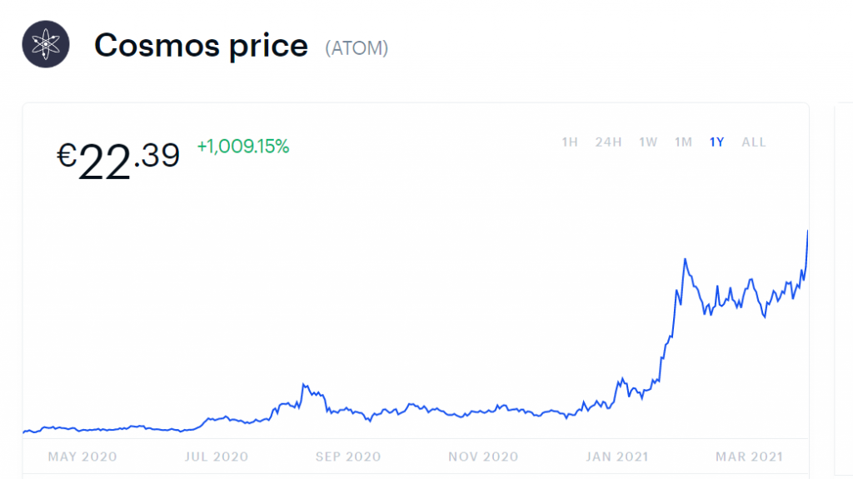Image resolution: width=853 pixels, height=479 pixels.
Task: Click the NOV 2020 axis label
Action: (483, 457)
